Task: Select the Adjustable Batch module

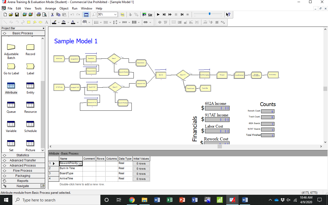Action: (x=11, y=47)
